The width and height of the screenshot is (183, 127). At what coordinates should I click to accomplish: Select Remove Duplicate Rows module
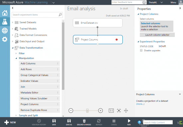coord(39,110)
